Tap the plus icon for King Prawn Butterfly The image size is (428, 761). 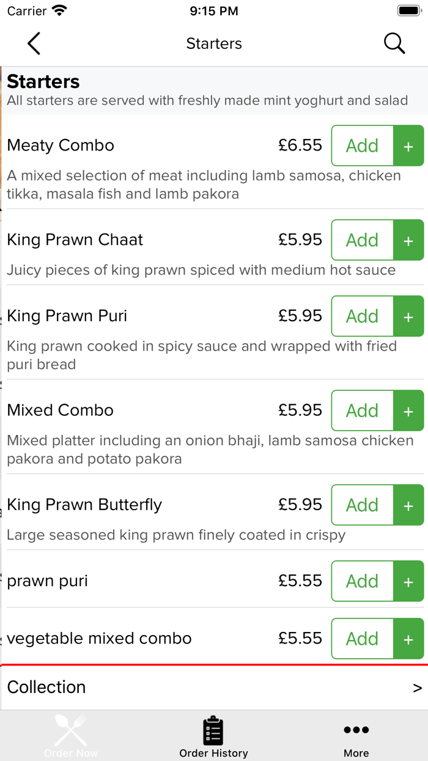point(408,505)
